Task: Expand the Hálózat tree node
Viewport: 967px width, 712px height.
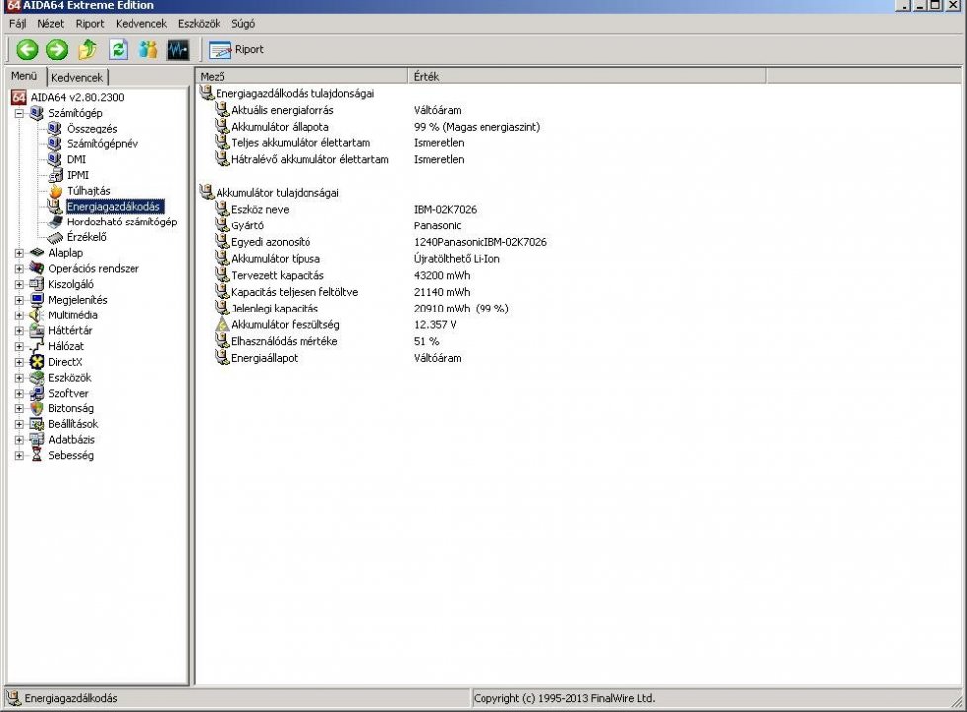Action: click(x=19, y=347)
